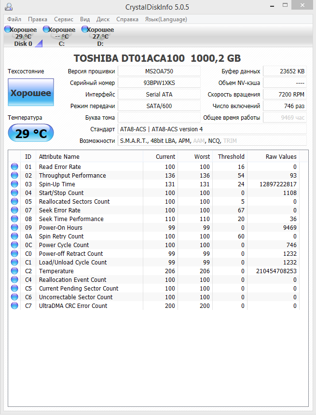Open the Файл menu
Screen dimensions: 316x417
point(14,19)
